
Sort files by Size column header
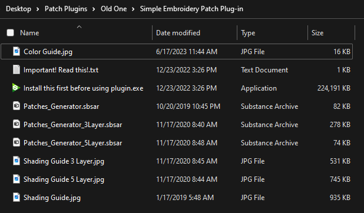pos(317,33)
